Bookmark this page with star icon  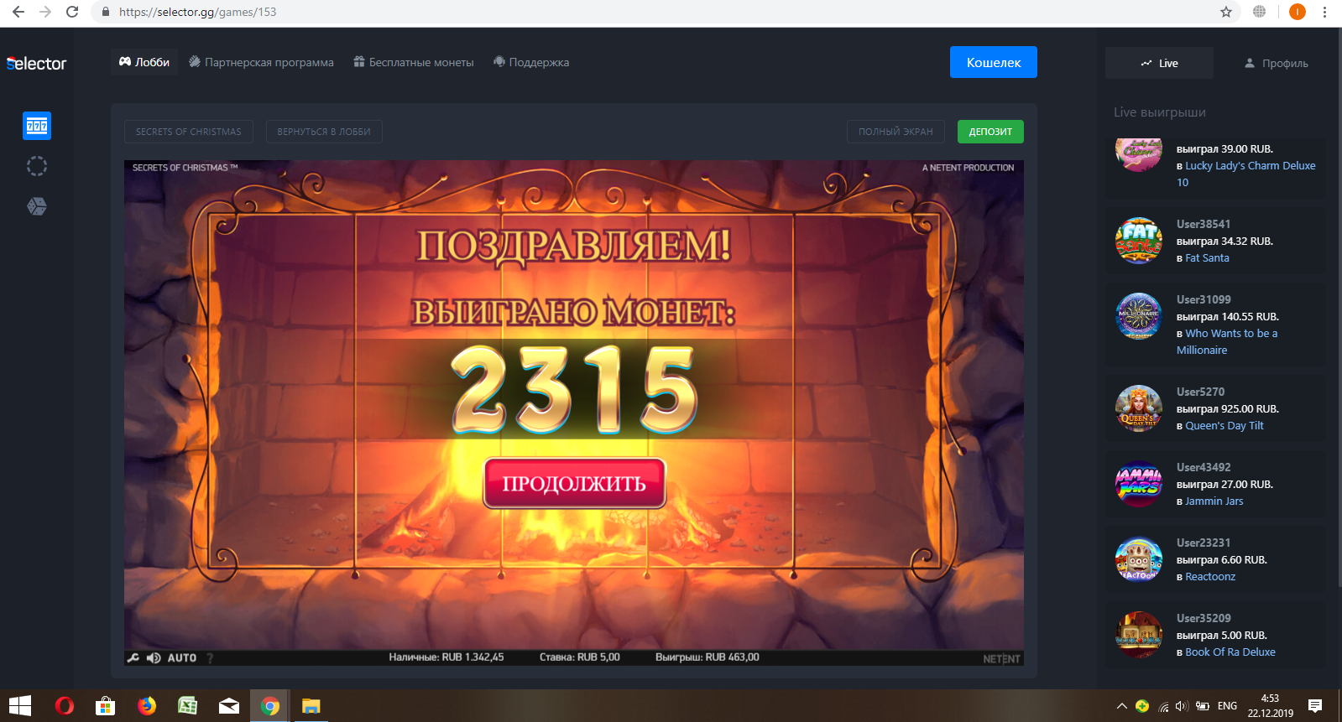1226,12
